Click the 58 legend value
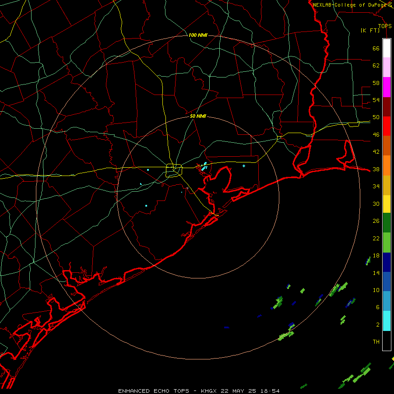Image resolution: width=394 pixels, height=394 pixels. 376,83
